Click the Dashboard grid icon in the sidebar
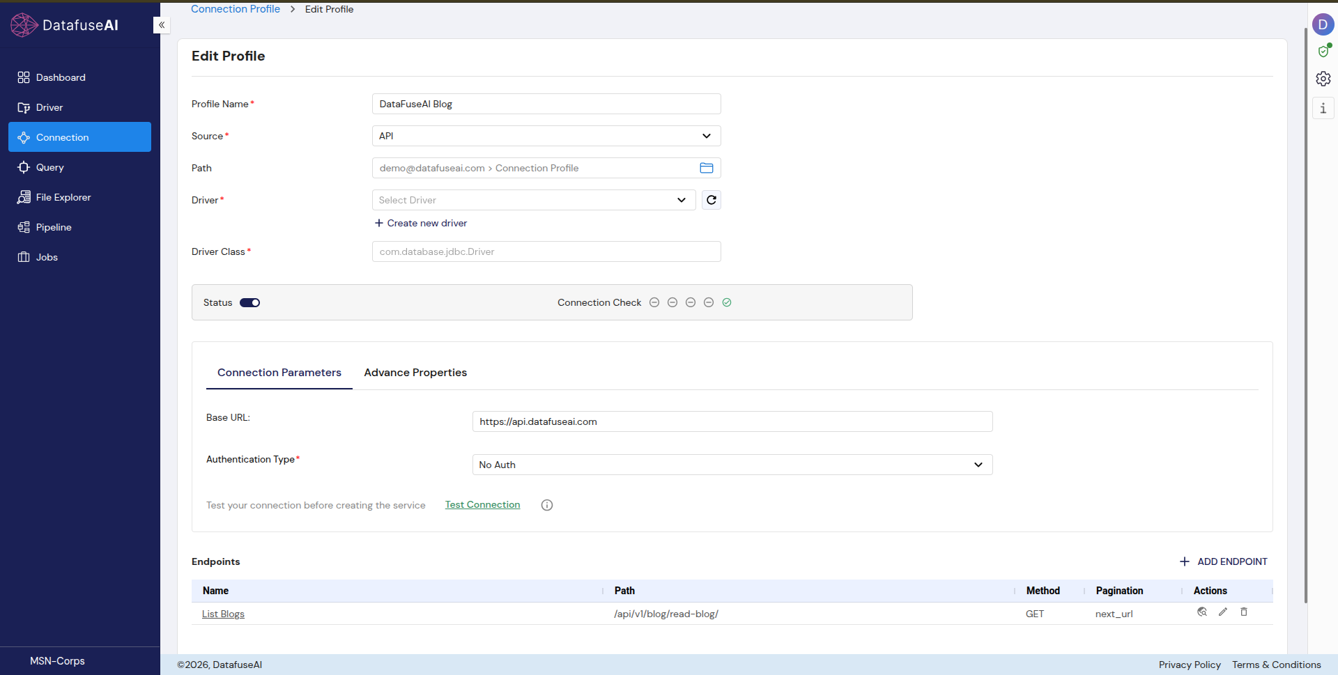The width and height of the screenshot is (1338, 675). coord(24,77)
